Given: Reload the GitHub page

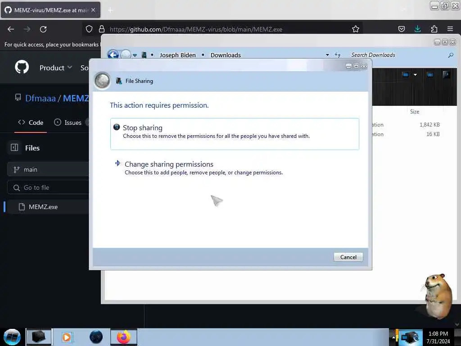Looking at the screenshot, I should tap(43, 29).
